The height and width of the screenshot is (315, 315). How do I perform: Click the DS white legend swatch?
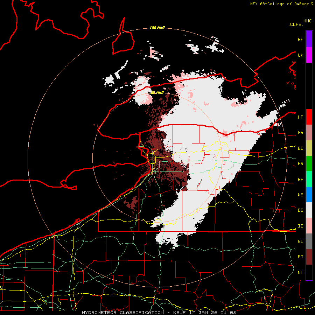[309, 210]
